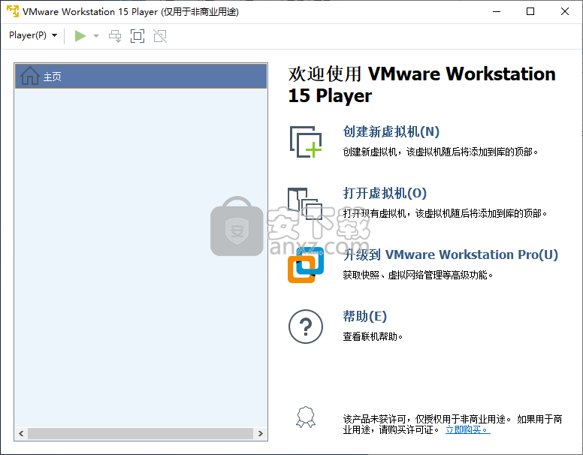The width and height of the screenshot is (583, 455).
Task: Click 升级到 VMware Workstation Pro(U) link
Action: pyautogui.click(x=450, y=255)
